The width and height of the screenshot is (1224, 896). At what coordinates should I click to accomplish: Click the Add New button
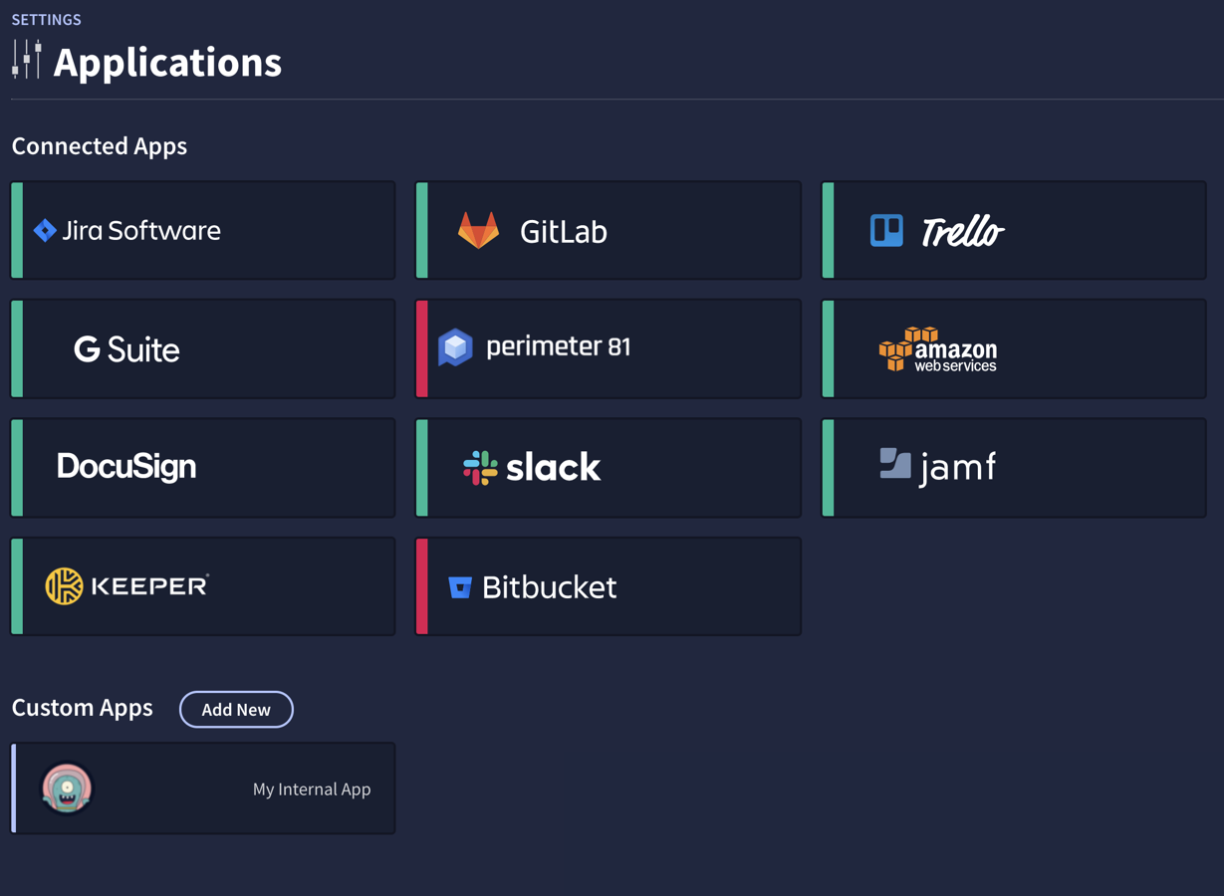(236, 709)
